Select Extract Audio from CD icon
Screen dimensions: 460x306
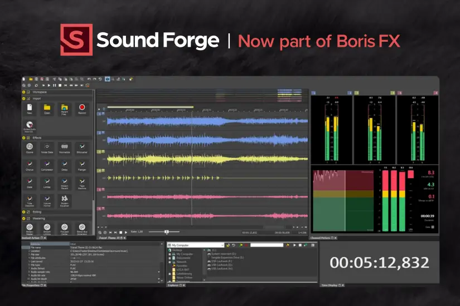(30, 126)
